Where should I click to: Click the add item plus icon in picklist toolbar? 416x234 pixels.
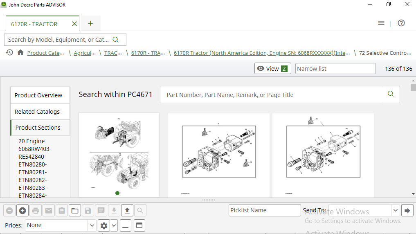coord(22,211)
